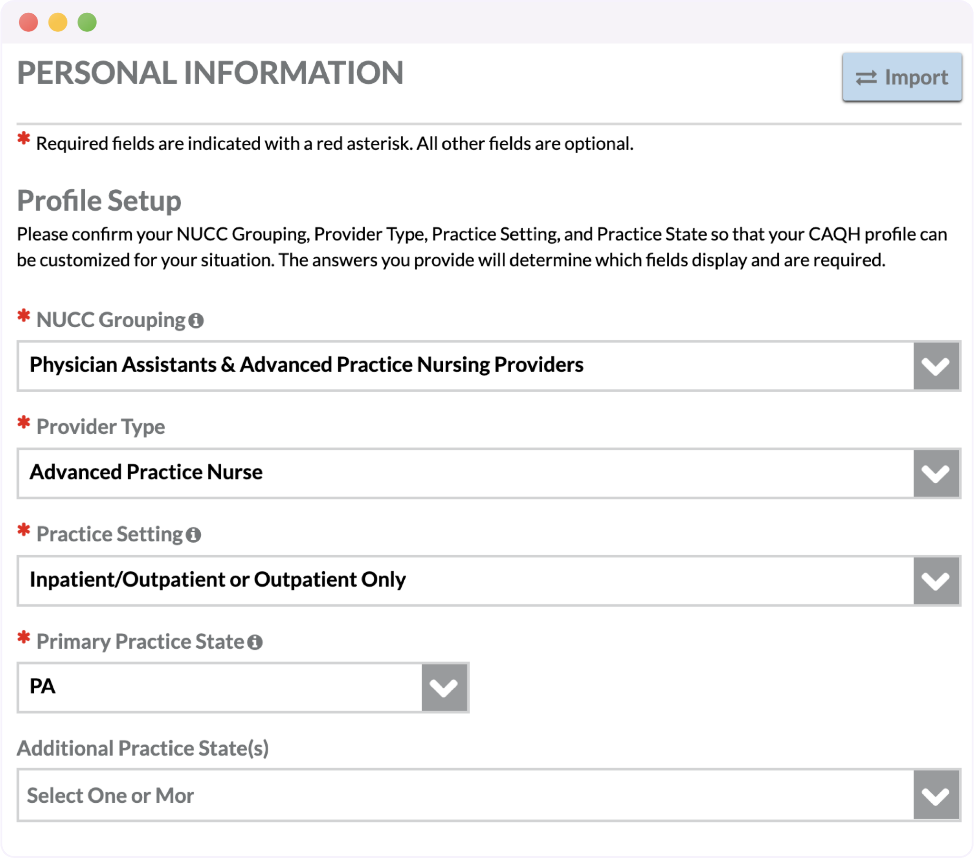Click the yellow minimize window button
This screenshot has height=858, width=974.
click(x=58, y=22)
